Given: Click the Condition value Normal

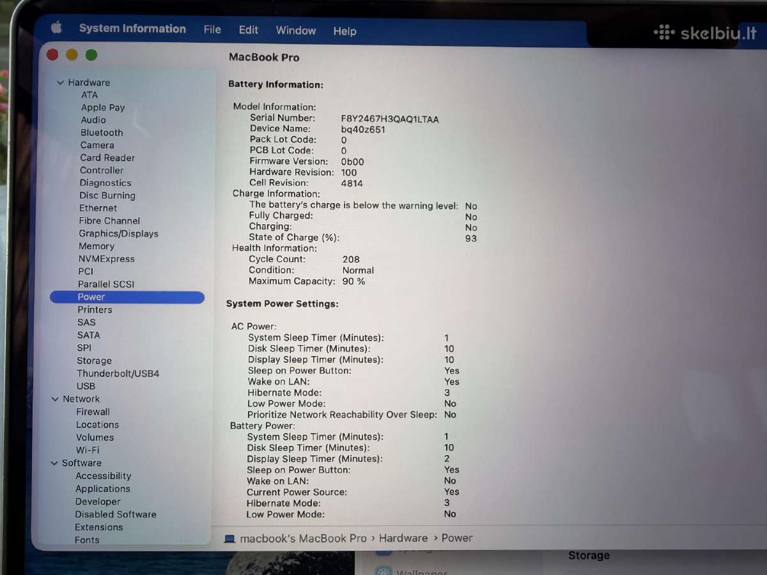Looking at the screenshot, I should click(x=358, y=270).
